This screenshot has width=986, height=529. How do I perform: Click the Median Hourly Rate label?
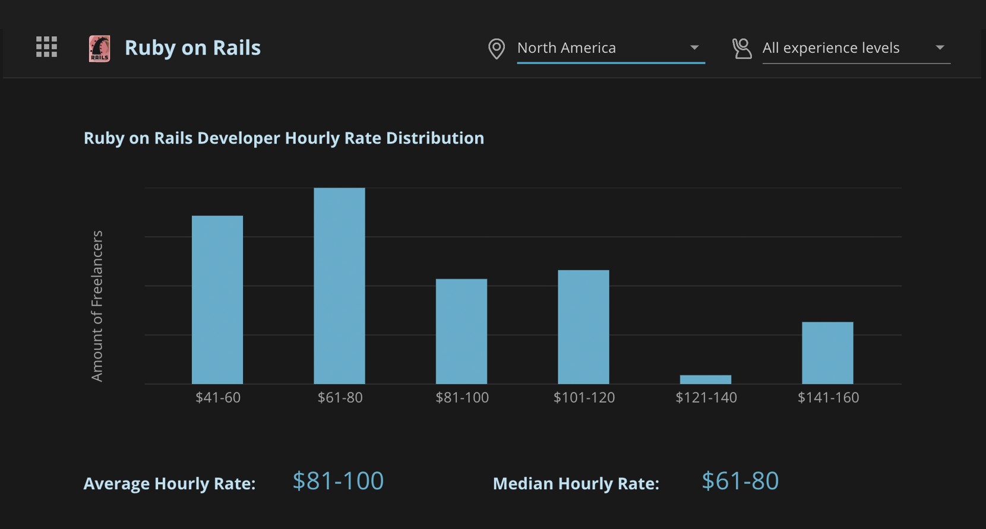point(576,484)
